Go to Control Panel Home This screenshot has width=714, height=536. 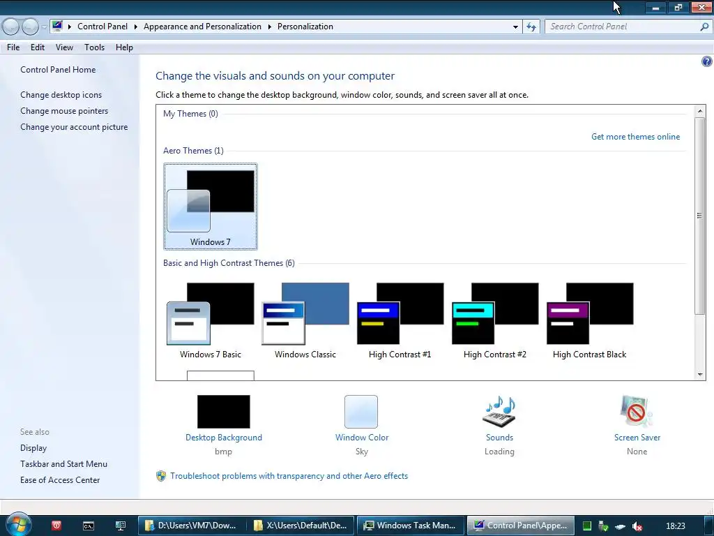pyautogui.click(x=58, y=70)
